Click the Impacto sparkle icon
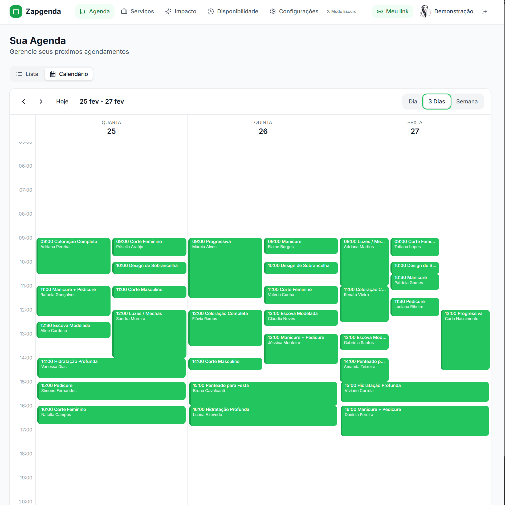Image resolution: width=505 pixels, height=505 pixels. [168, 11]
